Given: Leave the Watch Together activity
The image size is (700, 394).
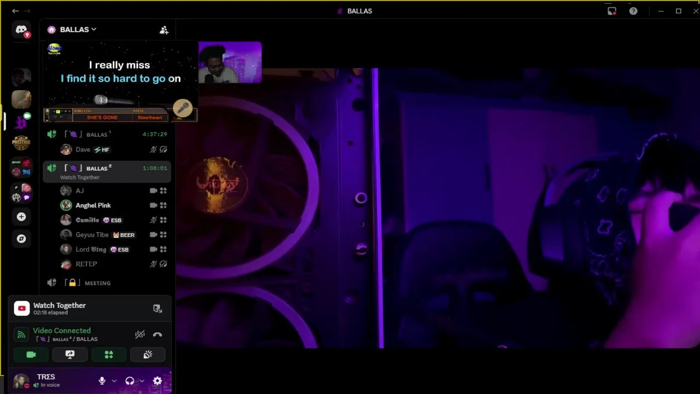Looking at the screenshot, I should [157, 309].
